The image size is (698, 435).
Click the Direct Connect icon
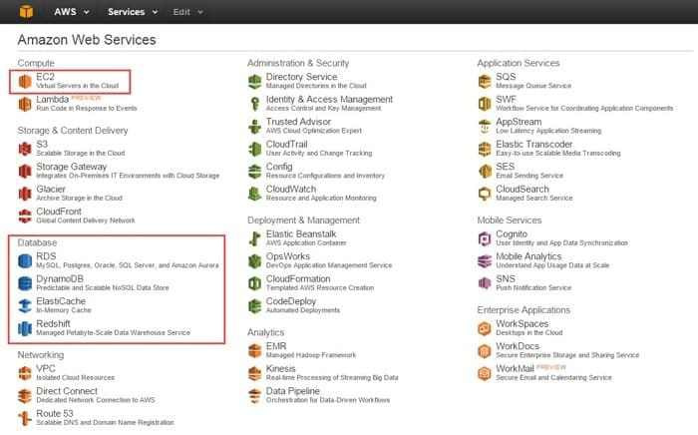25,395
